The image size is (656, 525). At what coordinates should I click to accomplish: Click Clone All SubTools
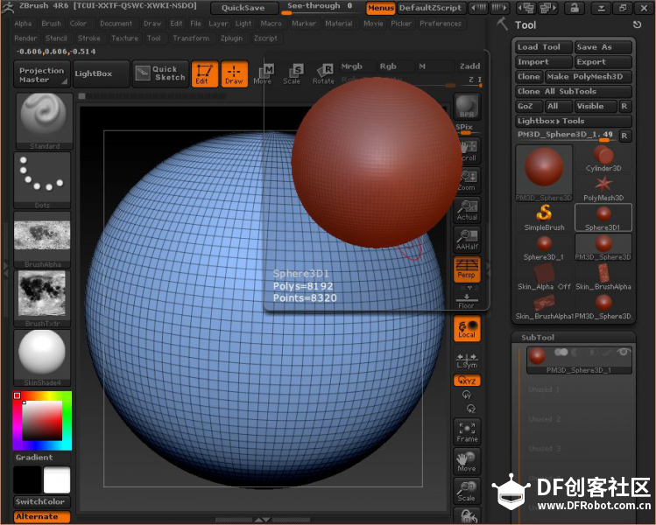coord(573,92)
